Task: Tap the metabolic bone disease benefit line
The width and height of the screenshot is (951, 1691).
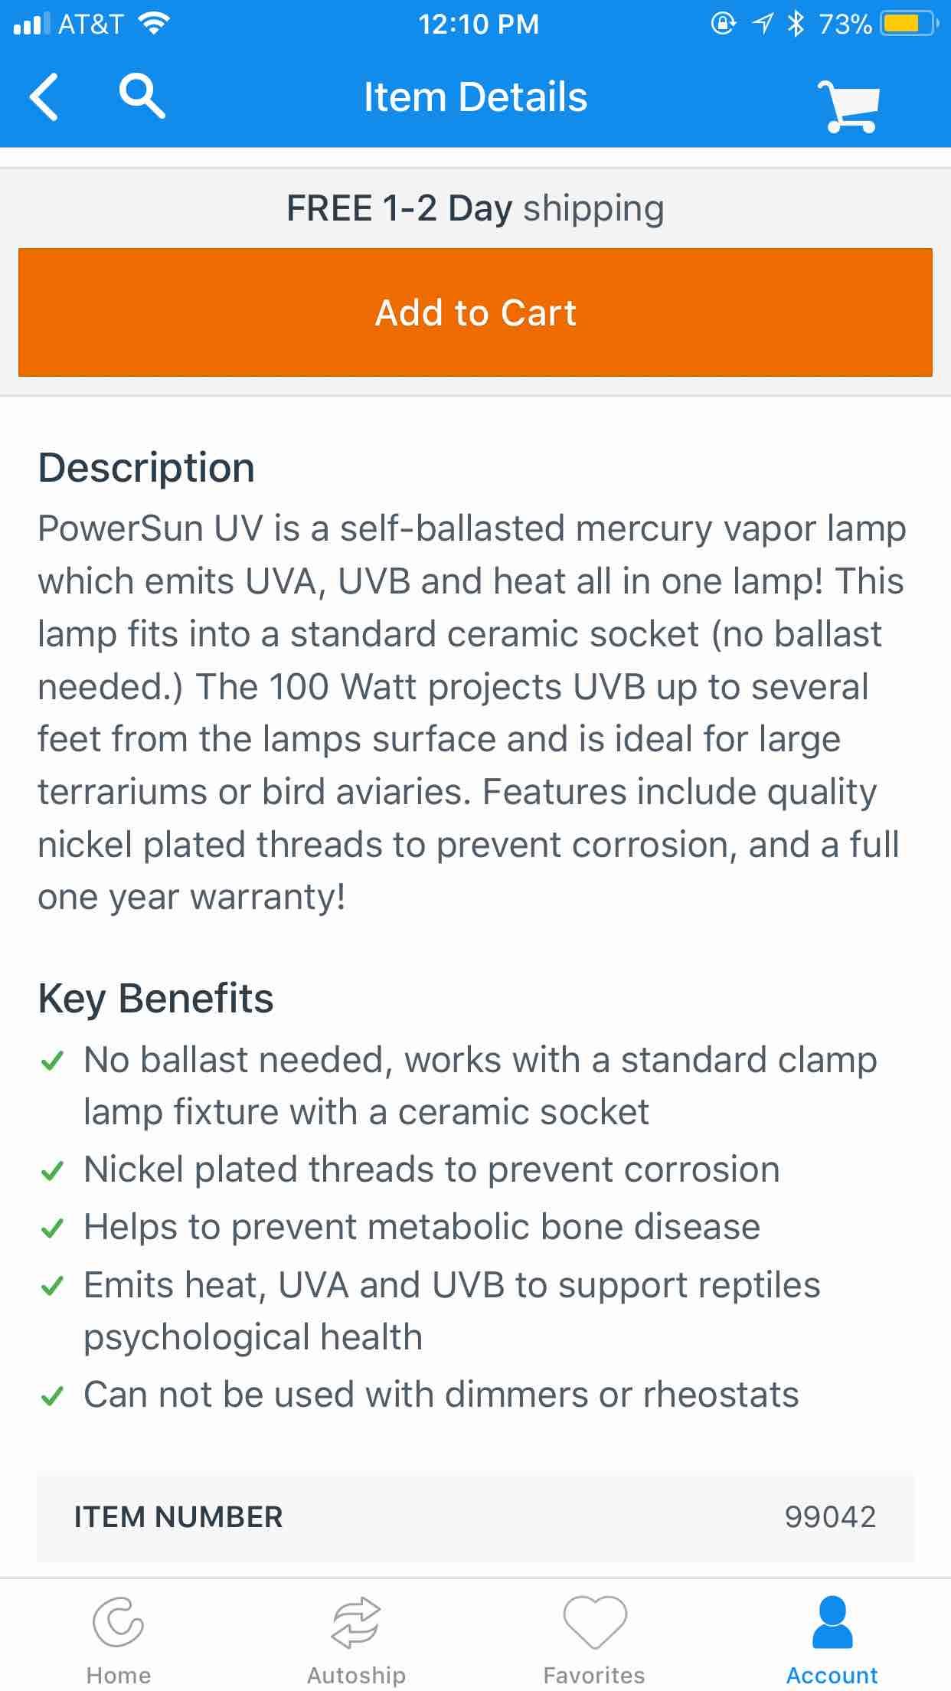Action: point(422,1227)
